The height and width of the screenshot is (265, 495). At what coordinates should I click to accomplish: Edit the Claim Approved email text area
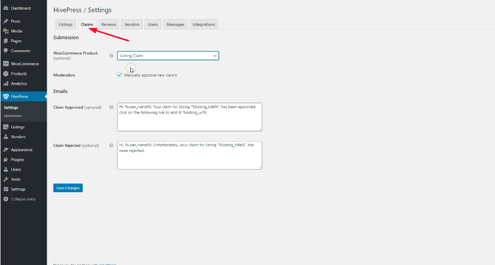coord(189,117)
